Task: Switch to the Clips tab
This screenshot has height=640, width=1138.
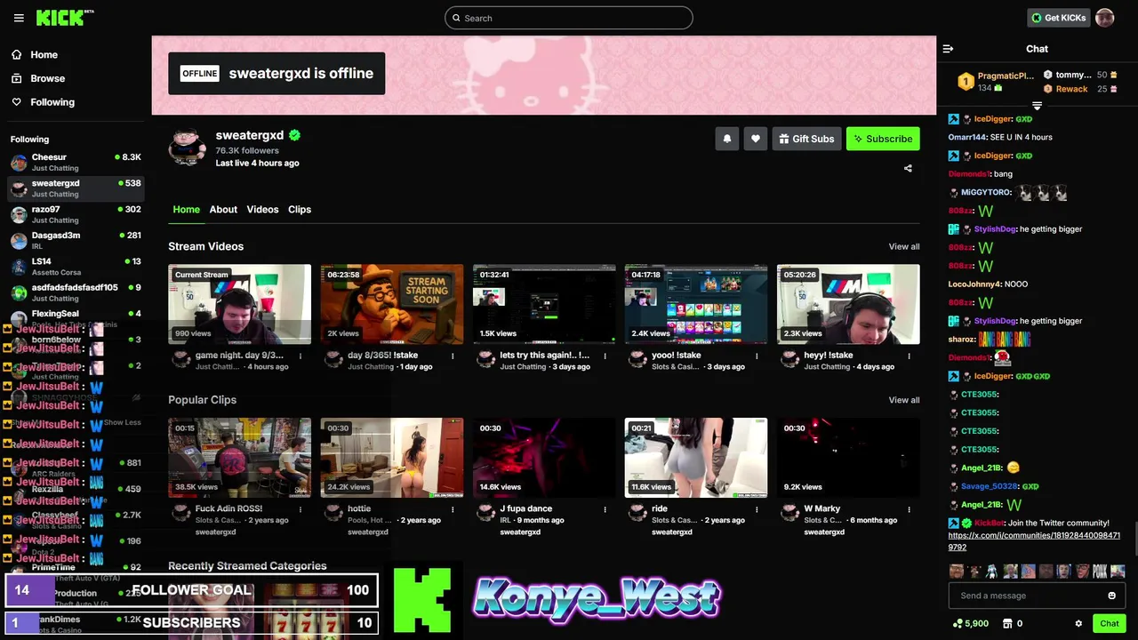Action: (300, 210)
